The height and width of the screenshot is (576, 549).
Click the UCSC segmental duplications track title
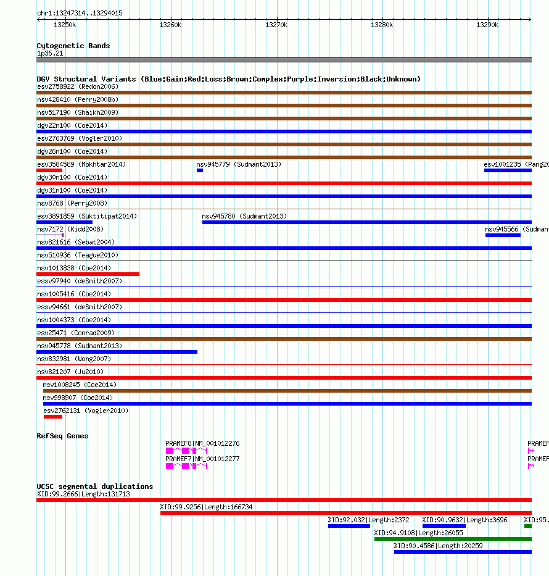pos(95,486)
